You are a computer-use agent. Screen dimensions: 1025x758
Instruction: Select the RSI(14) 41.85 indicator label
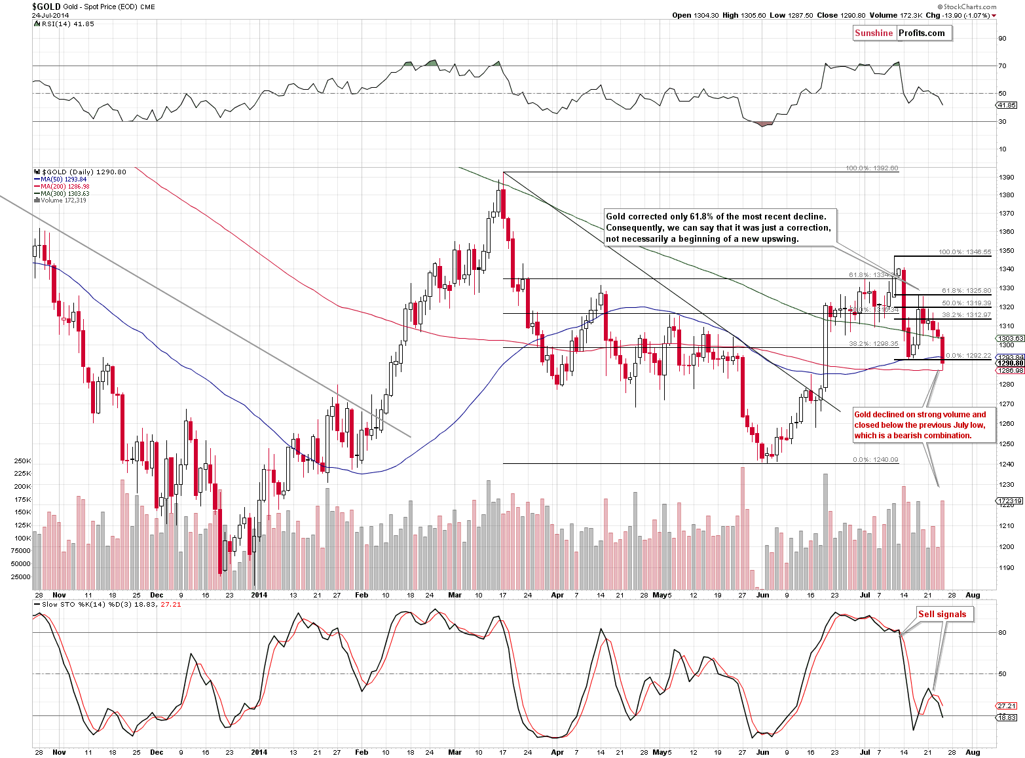tap(64, 24)
